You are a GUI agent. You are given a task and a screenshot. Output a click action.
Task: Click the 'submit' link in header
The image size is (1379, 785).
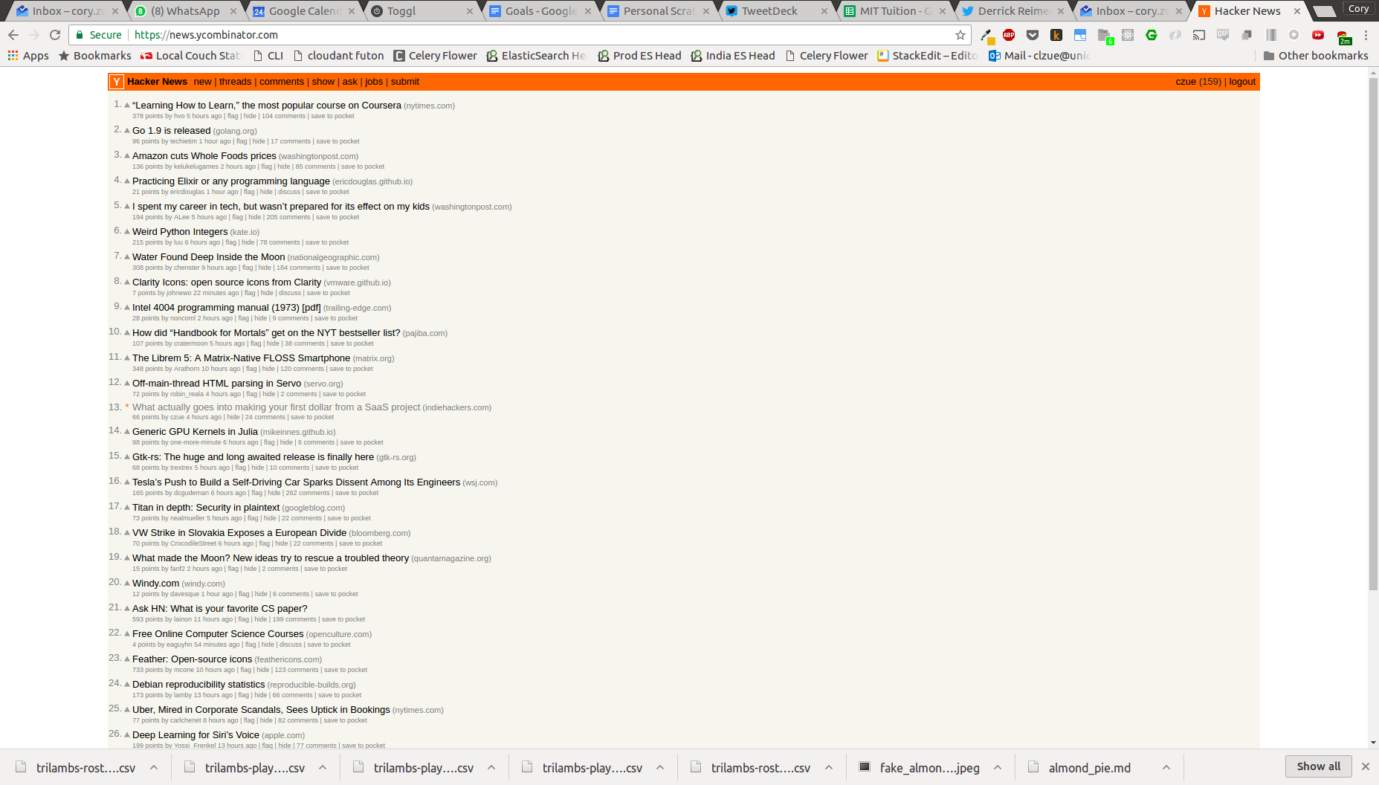[405, 82]
